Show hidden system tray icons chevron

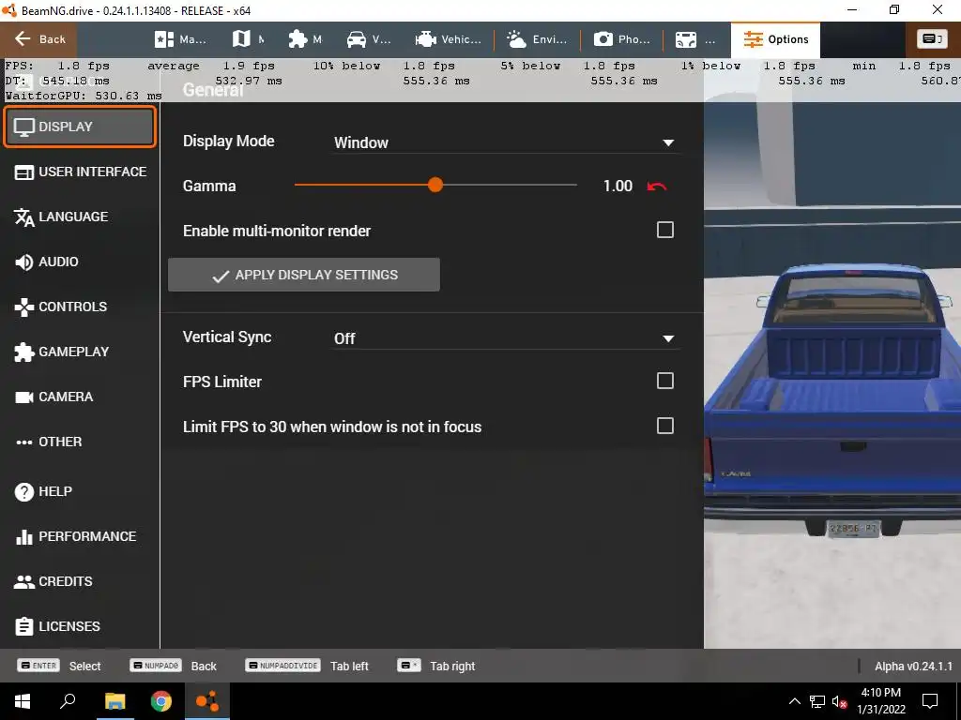[x=794, y=701]
